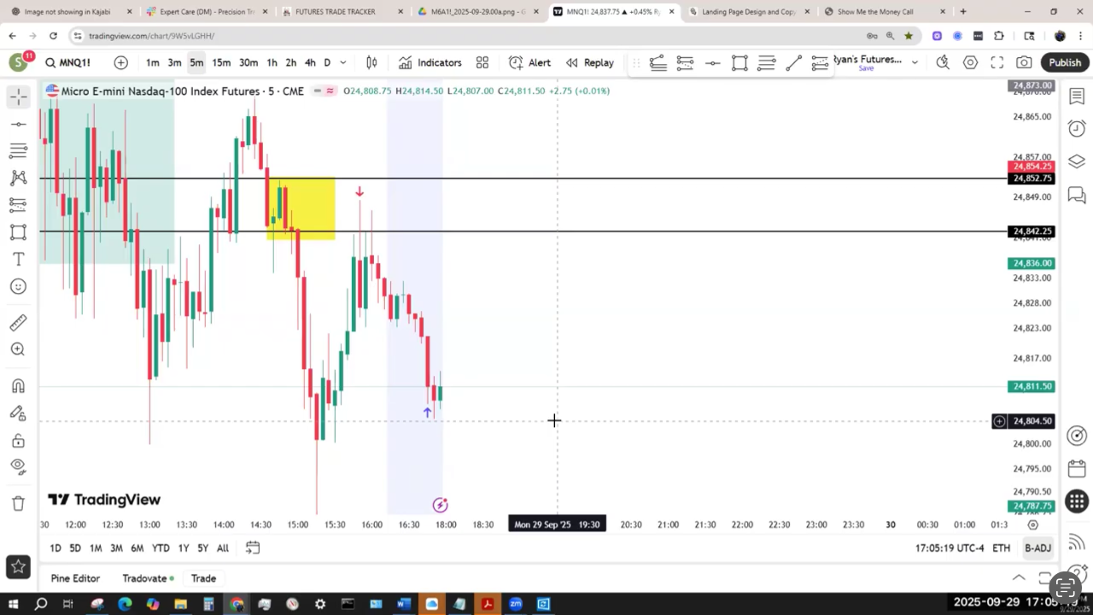Open indicator templates grid
This screenshot has height=615, width=1093.
[482, 62]
